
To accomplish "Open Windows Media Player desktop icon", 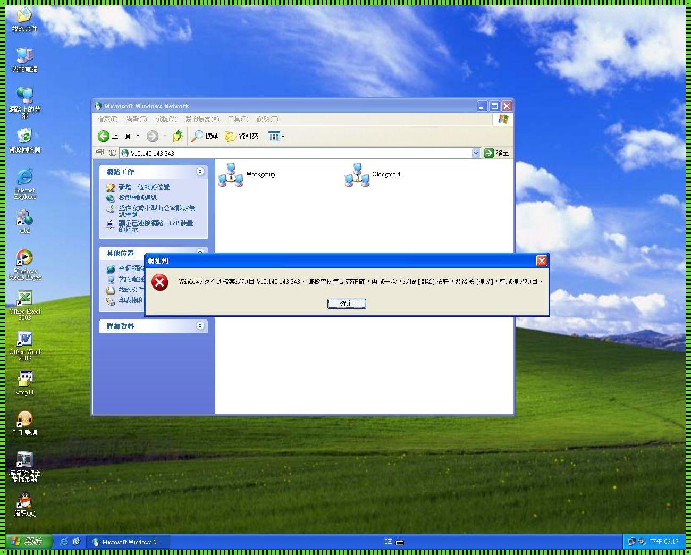I will [24, 265].
